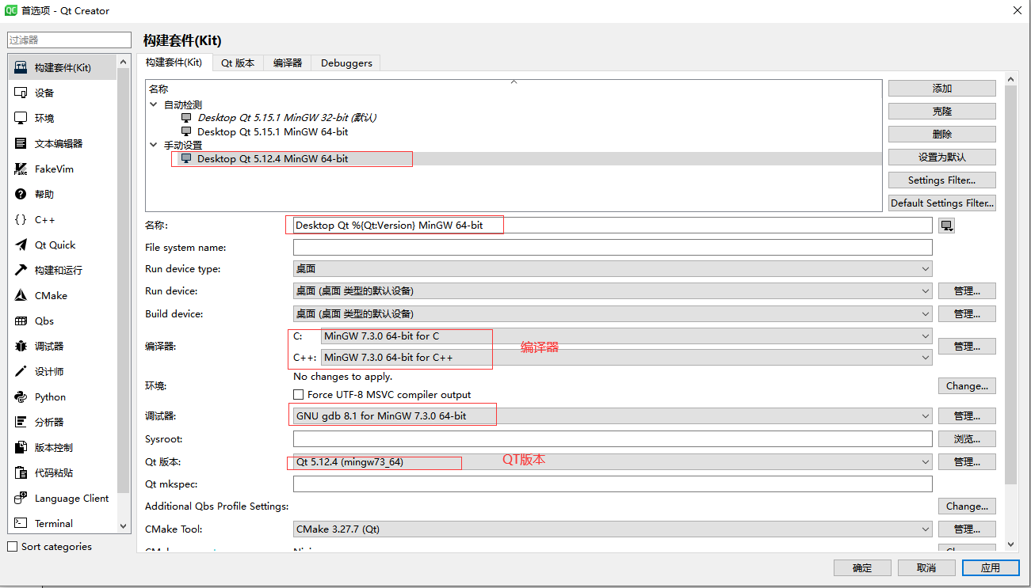Switch to the Debuggers tab
The height and width of the screenshot is (588, 1031).
click(346, 63)
